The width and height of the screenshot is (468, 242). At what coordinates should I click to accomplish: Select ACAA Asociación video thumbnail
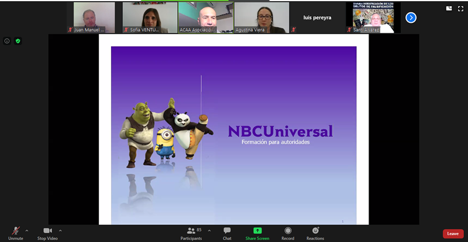pos(206,18)
